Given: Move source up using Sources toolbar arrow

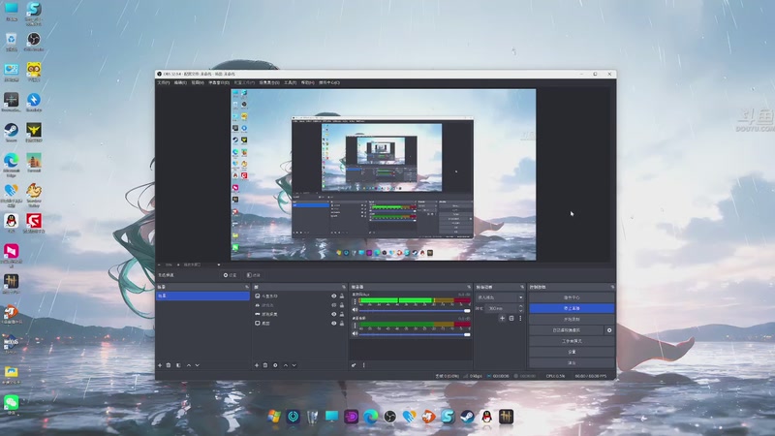Looking at the screenshot, I should [285, 365].
